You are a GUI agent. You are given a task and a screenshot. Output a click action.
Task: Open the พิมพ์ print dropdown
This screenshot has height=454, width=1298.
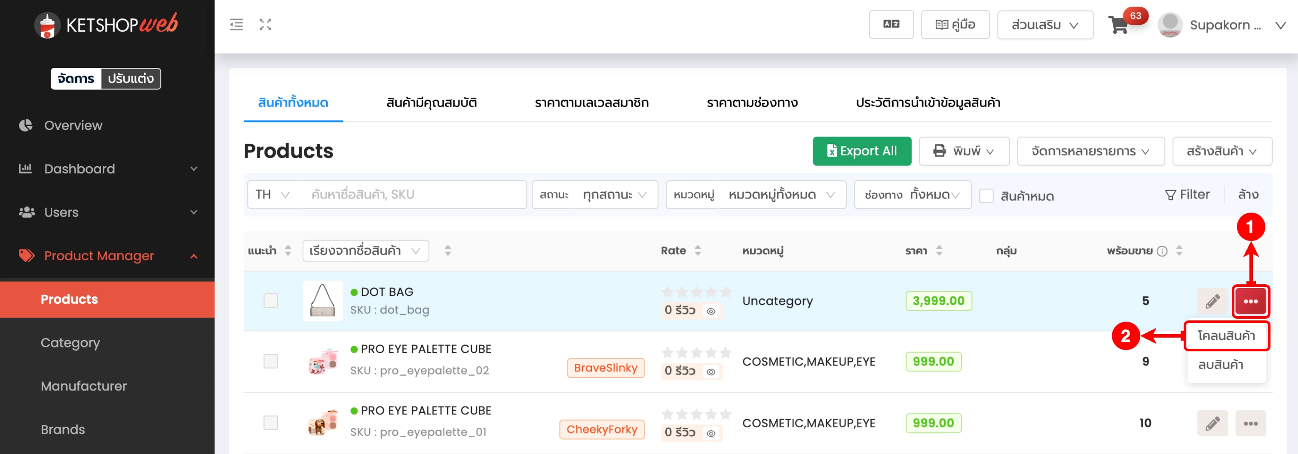point(964,151)
